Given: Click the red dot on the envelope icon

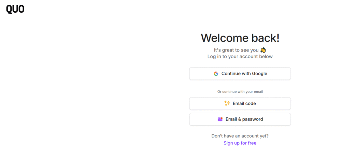Looking at the screenshot, I should pyautogui.click(x=222, y=118).
